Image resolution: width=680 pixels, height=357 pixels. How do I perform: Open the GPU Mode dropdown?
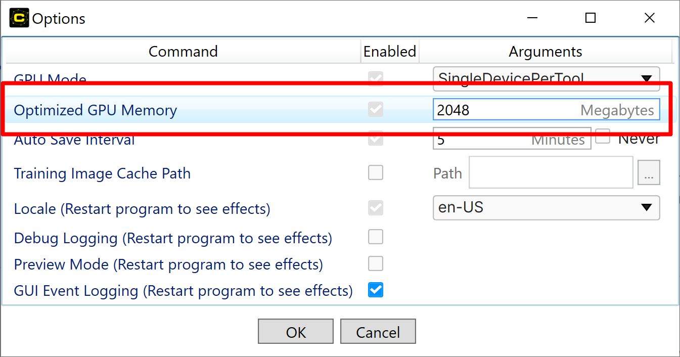click(x=546, y=77)
